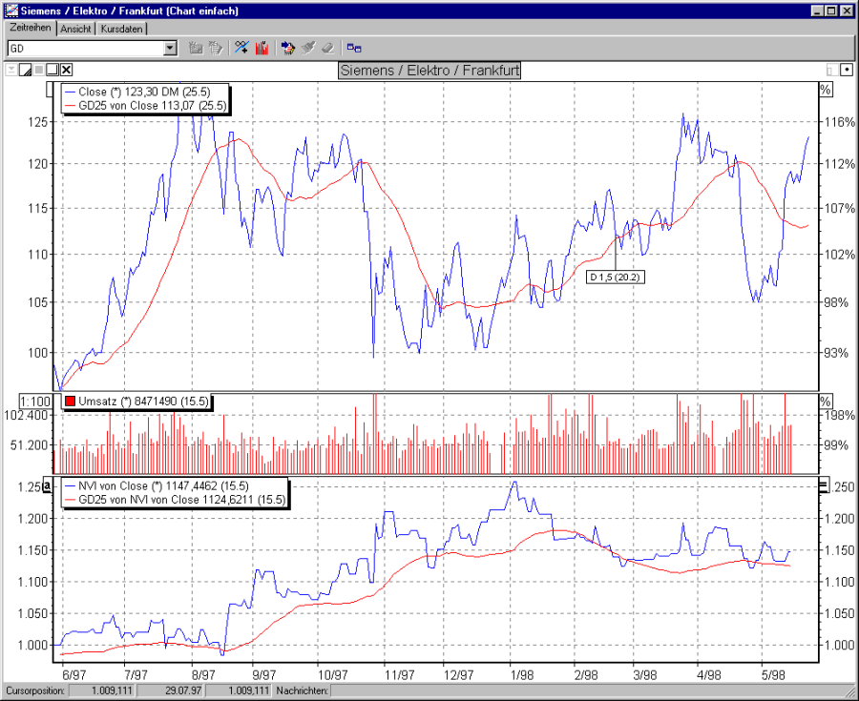Click the paste chart icon

(x=216, y=48)
